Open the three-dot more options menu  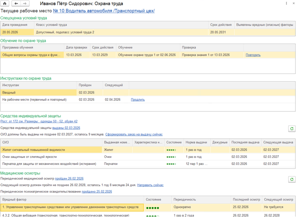tap(286, 3)
